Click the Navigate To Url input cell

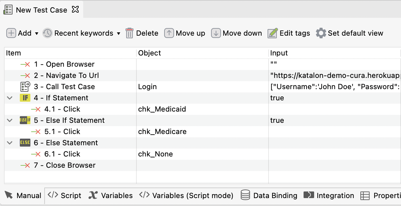coord(334,76)
